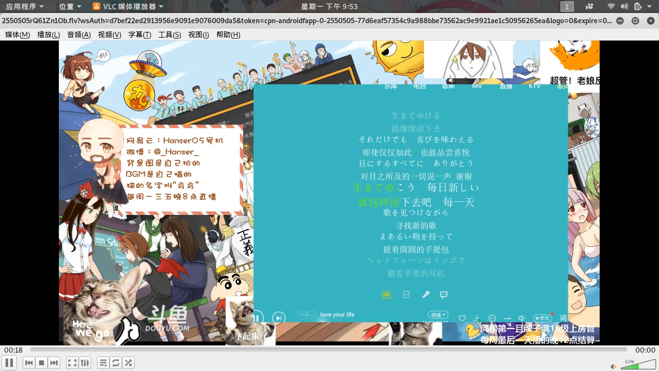
Task: Mute audio via VLC speaker icon
Action: click(614, 367)
